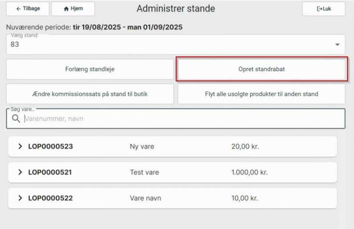Click the 1.000,00 kr. price
This screenshot has width=354, height=229.
tap(249, 172)
